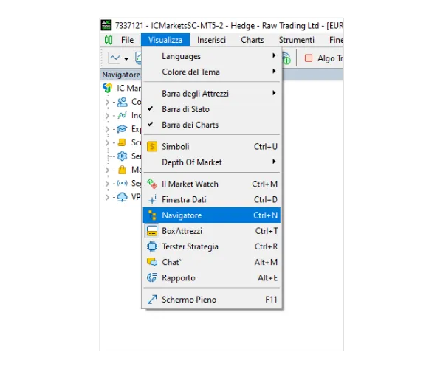Open the BoxAttrezzi panel

pos(182,231)
